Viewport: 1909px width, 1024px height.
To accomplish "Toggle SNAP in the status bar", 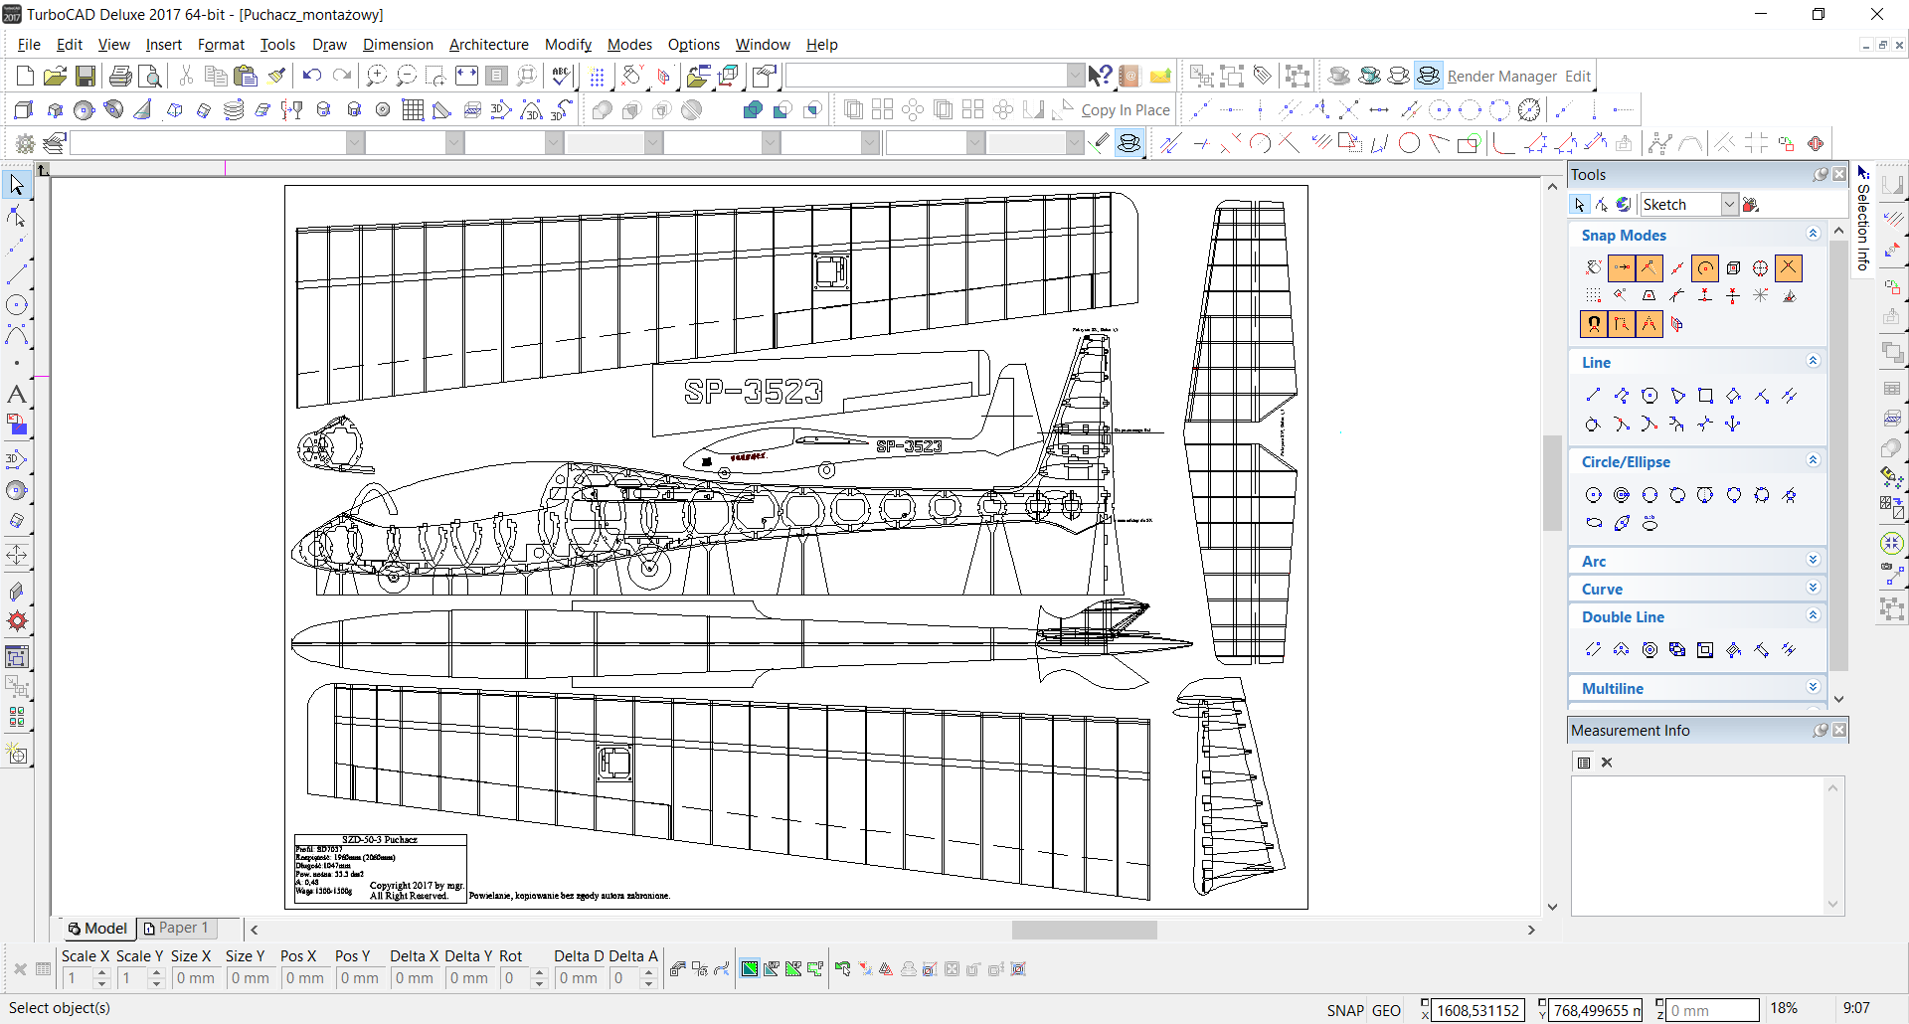I will click(x=1344, y=1010).
